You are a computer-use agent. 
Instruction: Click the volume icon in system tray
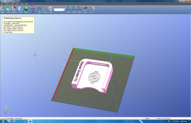coord(177,121)
